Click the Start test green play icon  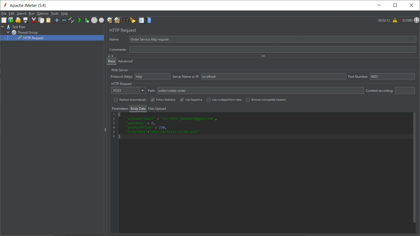pos(80,20)
